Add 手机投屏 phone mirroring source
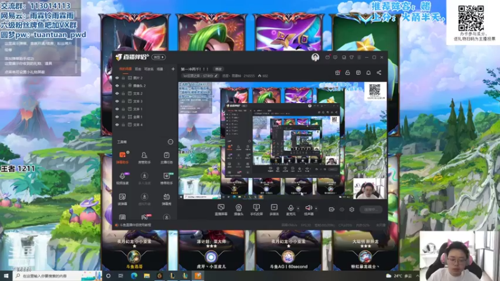The width and height of the screenshot is (500, 281). click(256, 210)
